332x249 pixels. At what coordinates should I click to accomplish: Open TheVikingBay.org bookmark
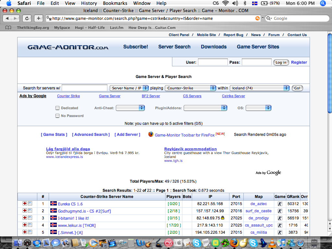tap(33, 28)
